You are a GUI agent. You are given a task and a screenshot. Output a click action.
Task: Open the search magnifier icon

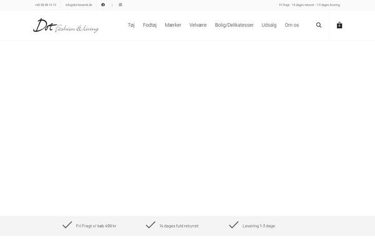pyautogui.click(x=319, y=25)
